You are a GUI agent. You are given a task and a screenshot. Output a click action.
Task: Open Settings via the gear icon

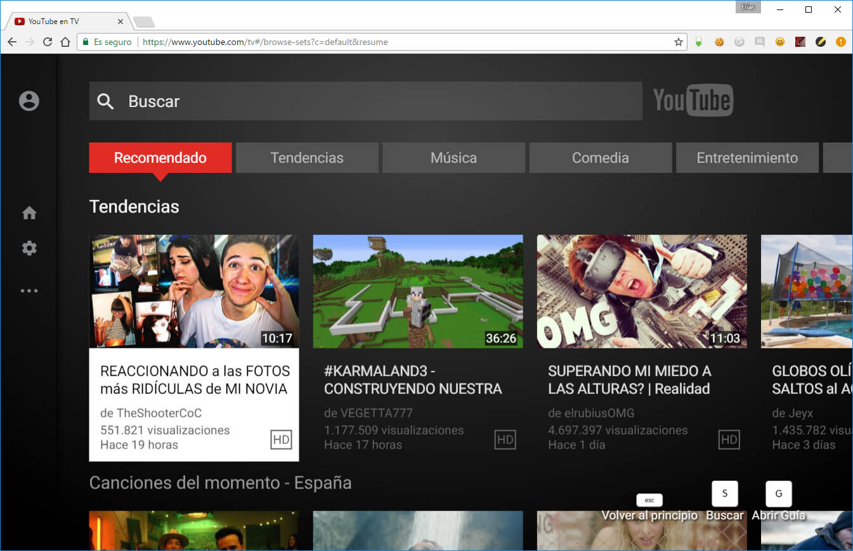tap(29, 248)
